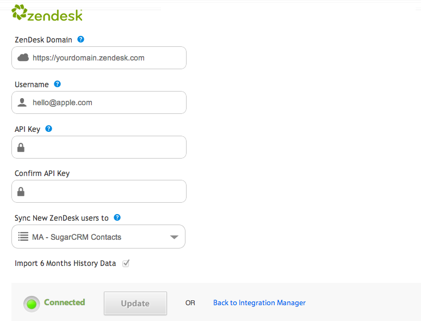Focus the ZenDesk Domain URL field
Screen dimensions: 421x321
[x=99, y=58]
